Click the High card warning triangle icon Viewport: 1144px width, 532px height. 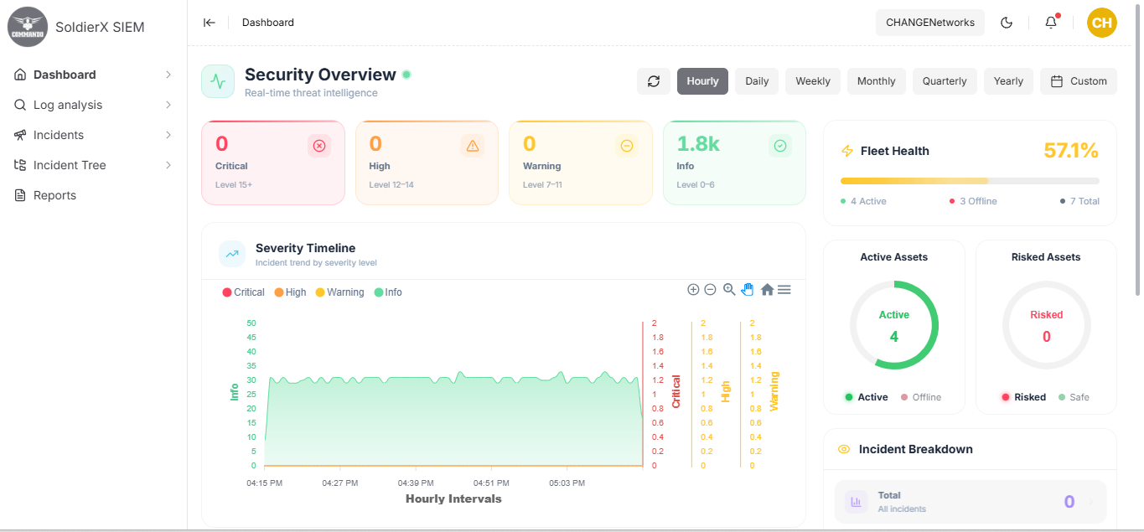tap(473, 146)
